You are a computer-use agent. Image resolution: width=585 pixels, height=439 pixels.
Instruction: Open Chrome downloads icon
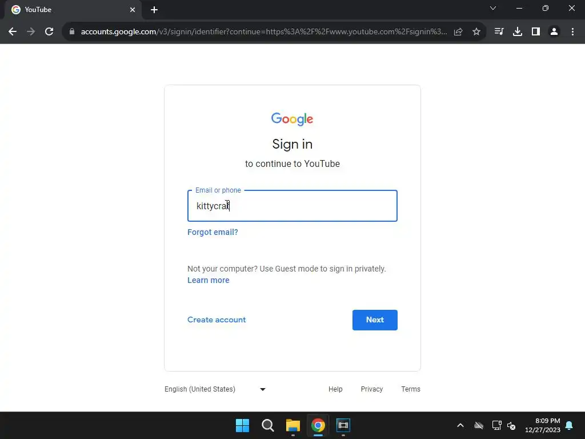pos(517,32)
